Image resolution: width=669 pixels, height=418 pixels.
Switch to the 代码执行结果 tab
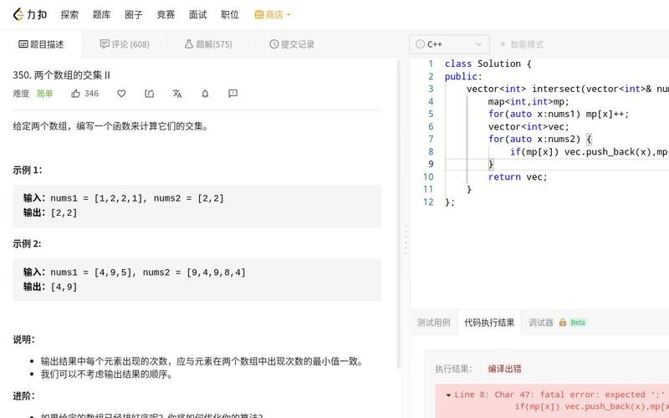point(489,323)
